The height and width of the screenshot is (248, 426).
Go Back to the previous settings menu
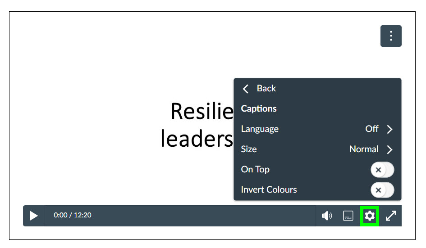point(266,89)
